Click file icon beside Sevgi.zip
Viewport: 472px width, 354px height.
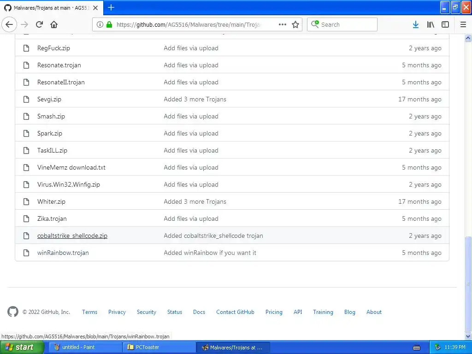tap(26, 100)
